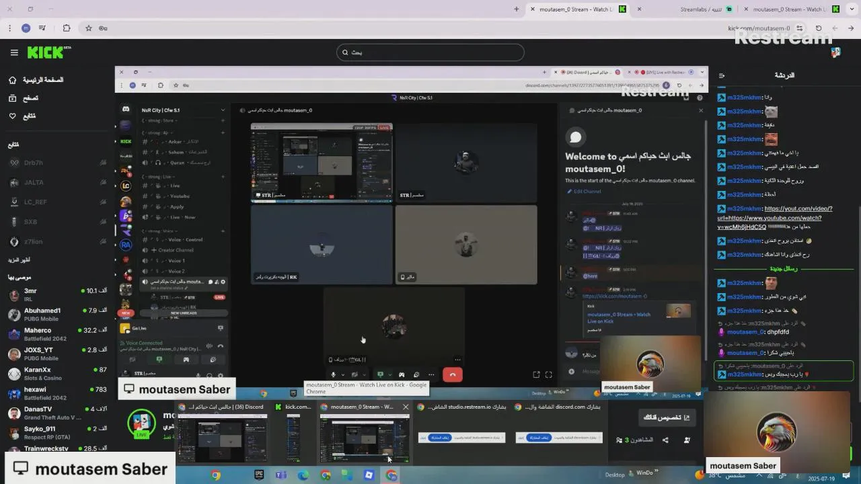Click the customize channel button
This screenshot has height=484, width=861.
click(667, 417)
